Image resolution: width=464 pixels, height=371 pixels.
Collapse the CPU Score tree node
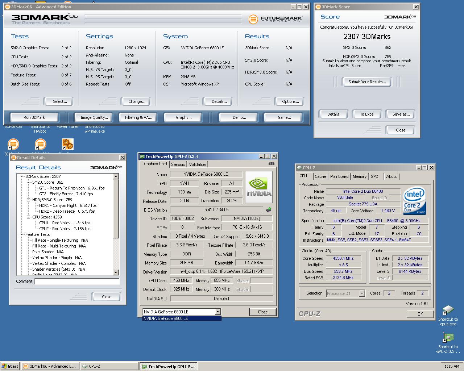(x=29, y=217)
